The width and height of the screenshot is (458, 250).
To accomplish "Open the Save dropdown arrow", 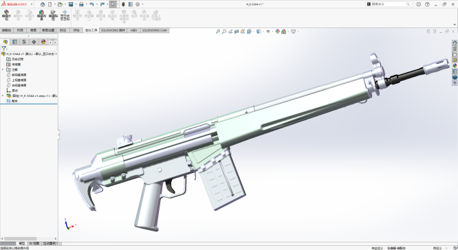I will point(76,4).
